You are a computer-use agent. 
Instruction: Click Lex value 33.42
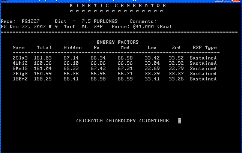pos(152,58)
